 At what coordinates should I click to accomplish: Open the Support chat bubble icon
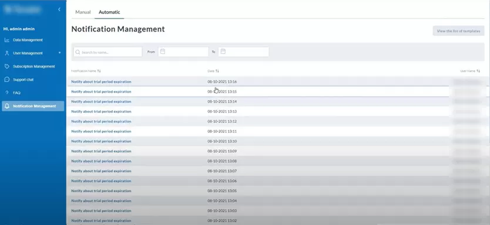click(x=7, y=80)
